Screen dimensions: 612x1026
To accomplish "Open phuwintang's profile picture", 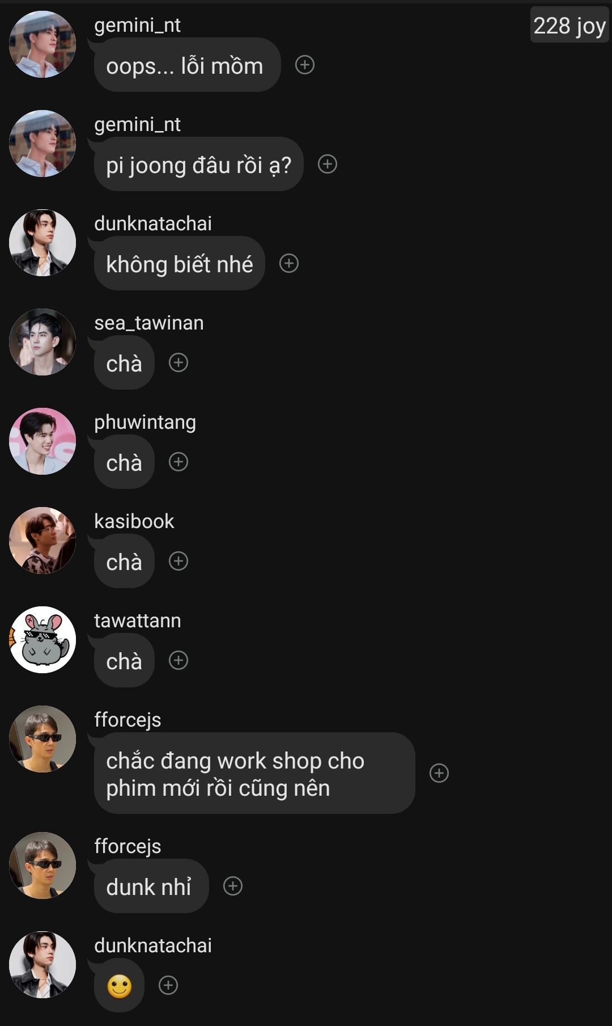I will tap(42, 441).
